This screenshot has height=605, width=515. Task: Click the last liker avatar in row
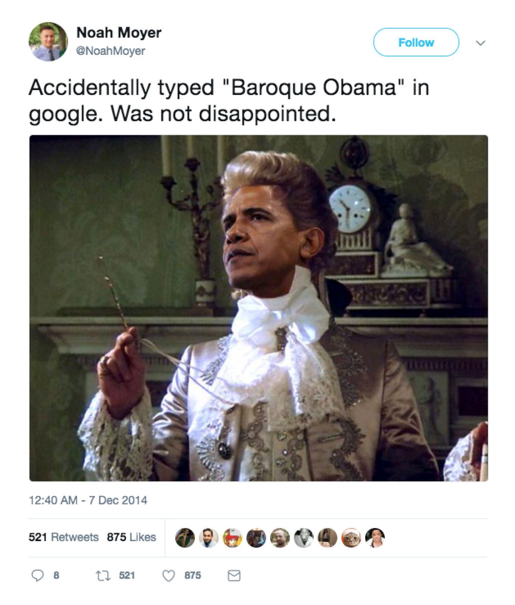(x=375, y=537)
